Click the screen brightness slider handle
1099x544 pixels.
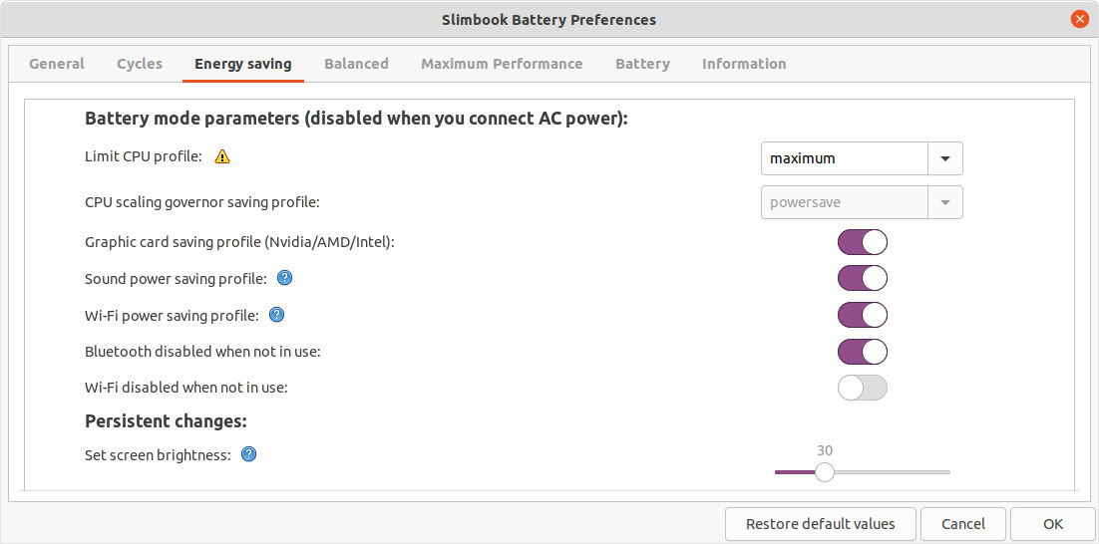824,472
